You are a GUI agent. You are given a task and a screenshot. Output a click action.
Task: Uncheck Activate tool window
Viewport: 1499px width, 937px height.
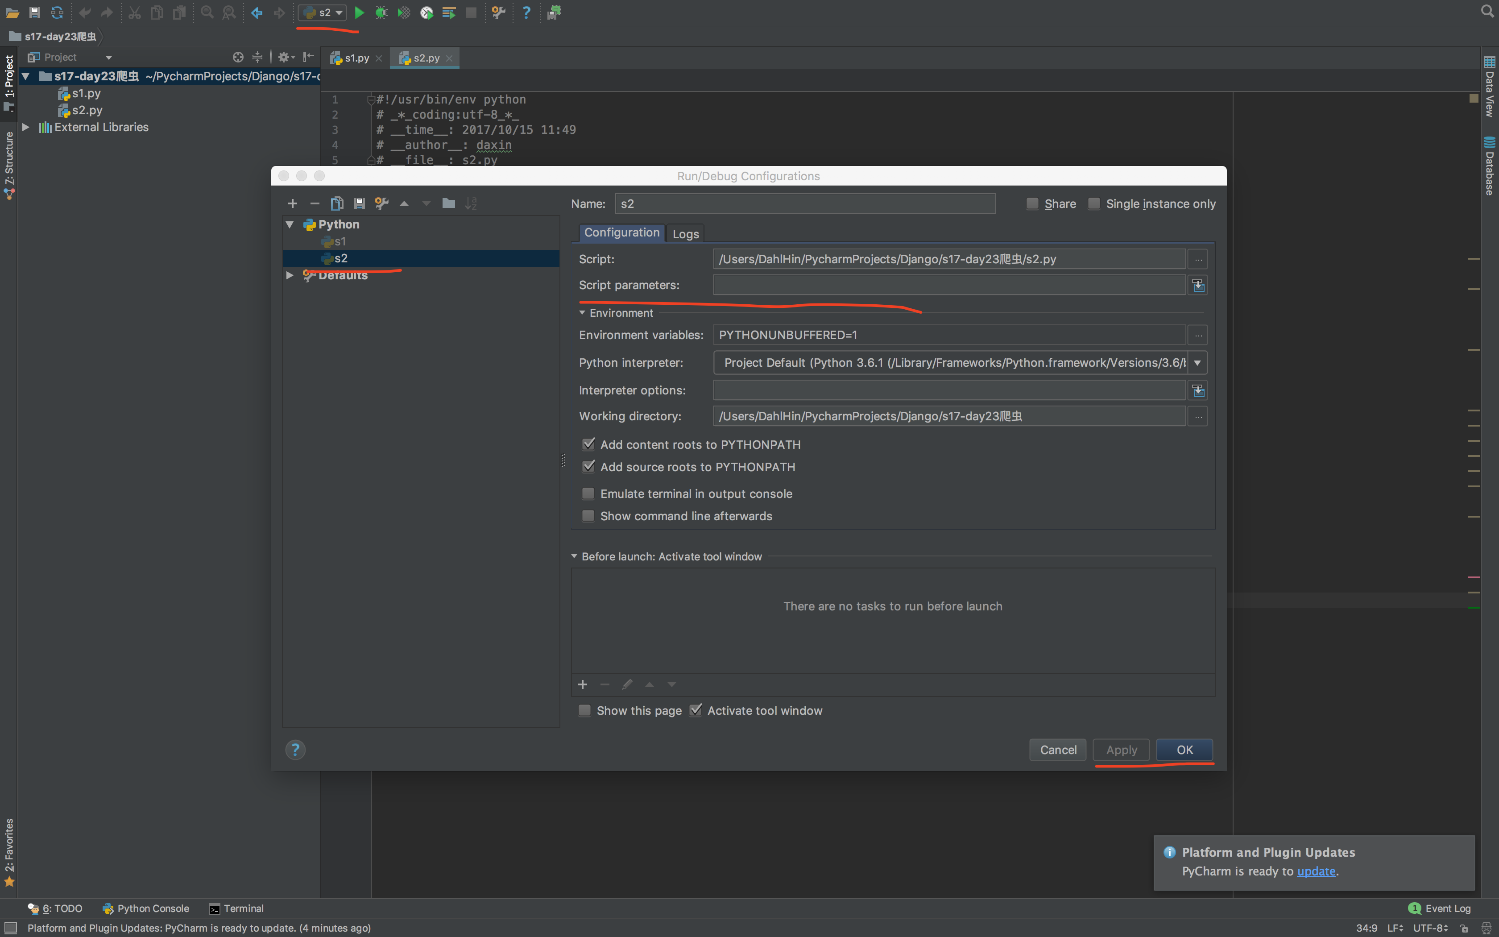[696, 710]
